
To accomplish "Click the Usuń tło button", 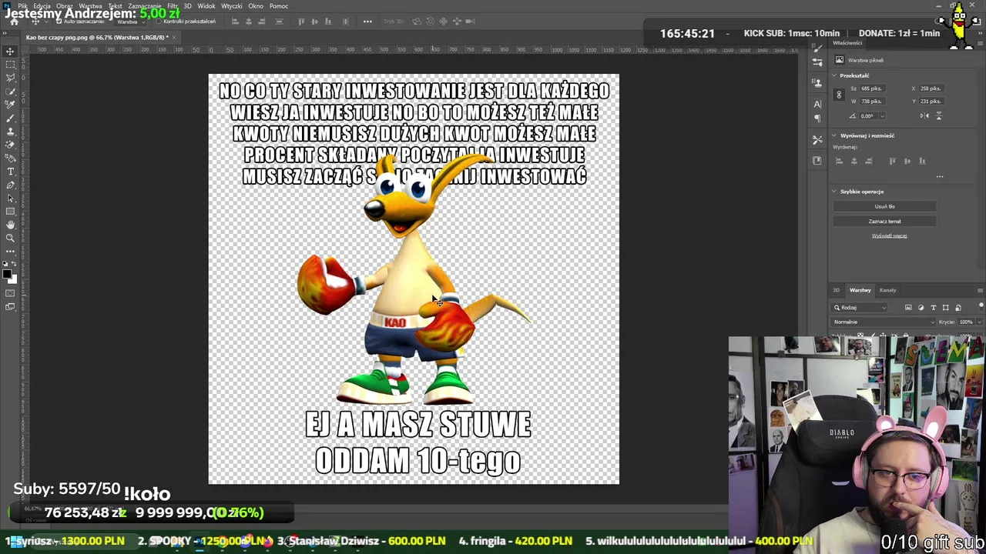I will point(884,206).
